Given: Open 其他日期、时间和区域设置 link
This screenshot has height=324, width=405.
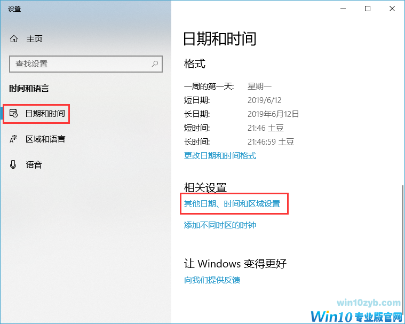Looking at the screenshot, I should [x=232, y=203].
